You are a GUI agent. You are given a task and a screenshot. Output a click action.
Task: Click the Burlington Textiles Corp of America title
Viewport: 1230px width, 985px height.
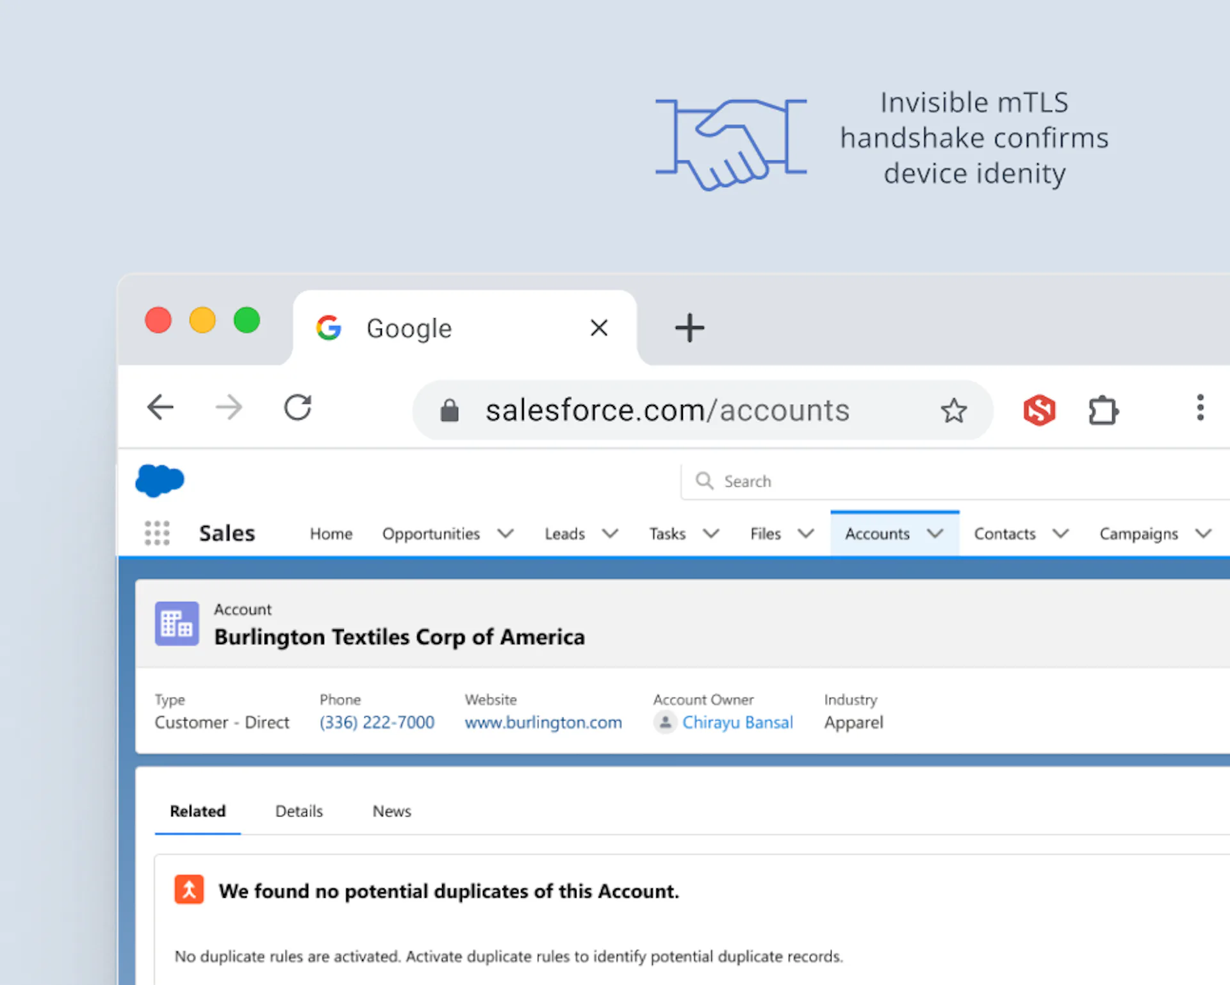click(399, 637)
